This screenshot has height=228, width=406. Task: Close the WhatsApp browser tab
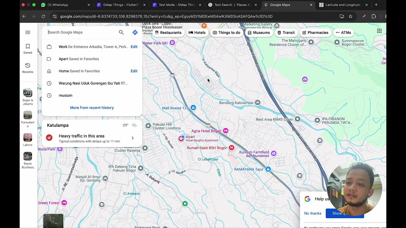click(88, 5)
